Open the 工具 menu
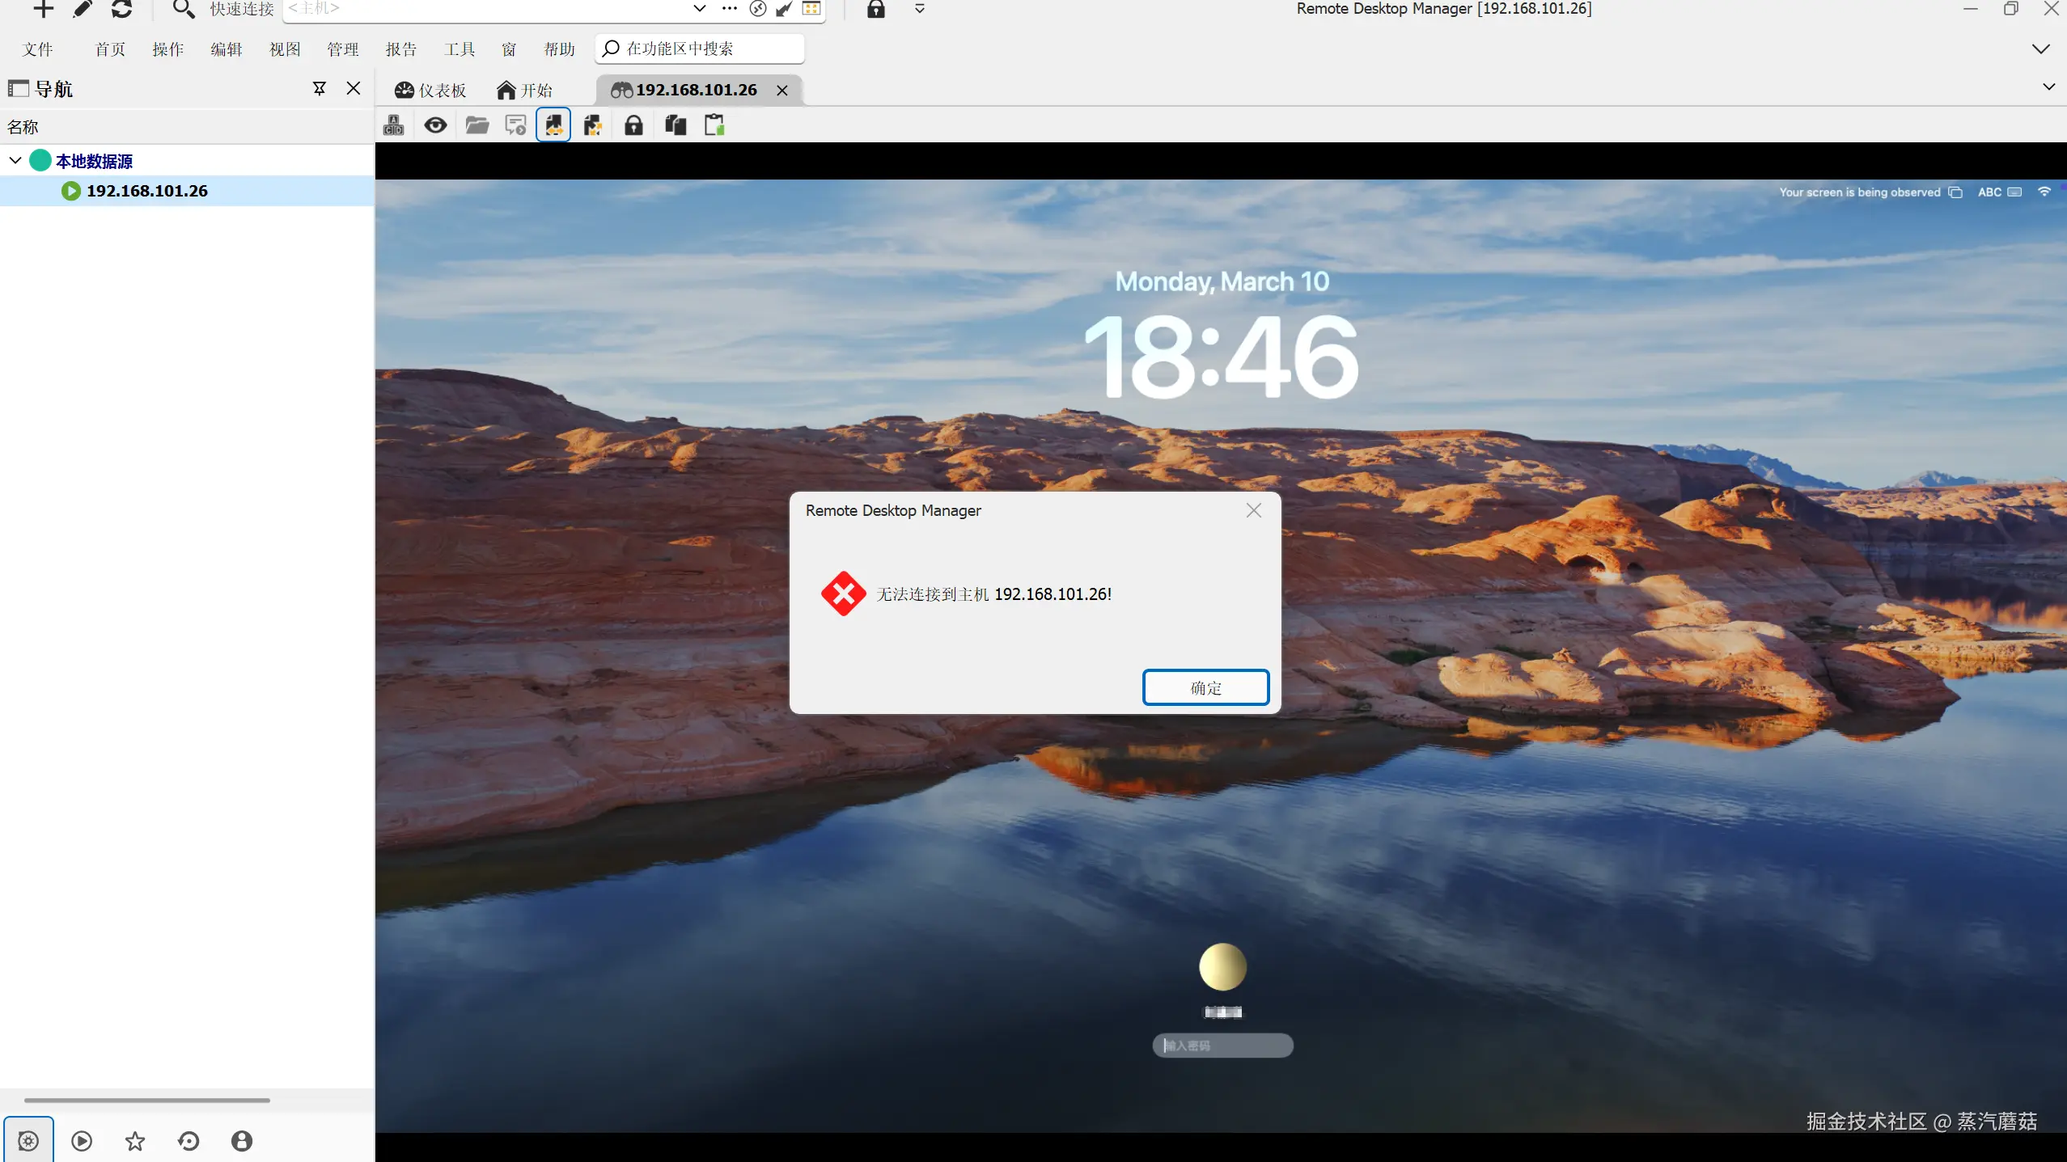The height and width of the screenshot is (1162, 2067). click(459, 49)
